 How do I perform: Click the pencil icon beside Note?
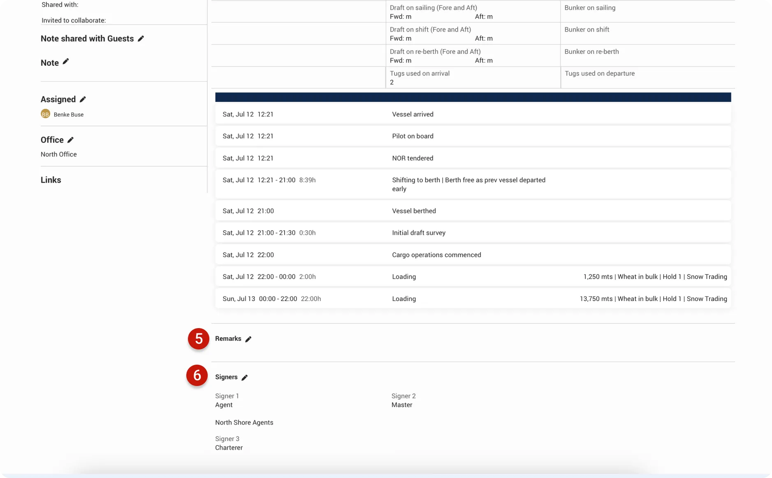[65, 62]
